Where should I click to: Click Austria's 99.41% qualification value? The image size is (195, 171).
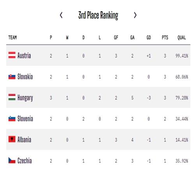(x=182, y=56)
